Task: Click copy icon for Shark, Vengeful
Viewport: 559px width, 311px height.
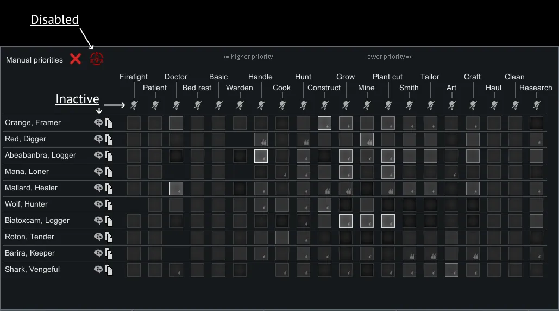Action: point(109,270)
